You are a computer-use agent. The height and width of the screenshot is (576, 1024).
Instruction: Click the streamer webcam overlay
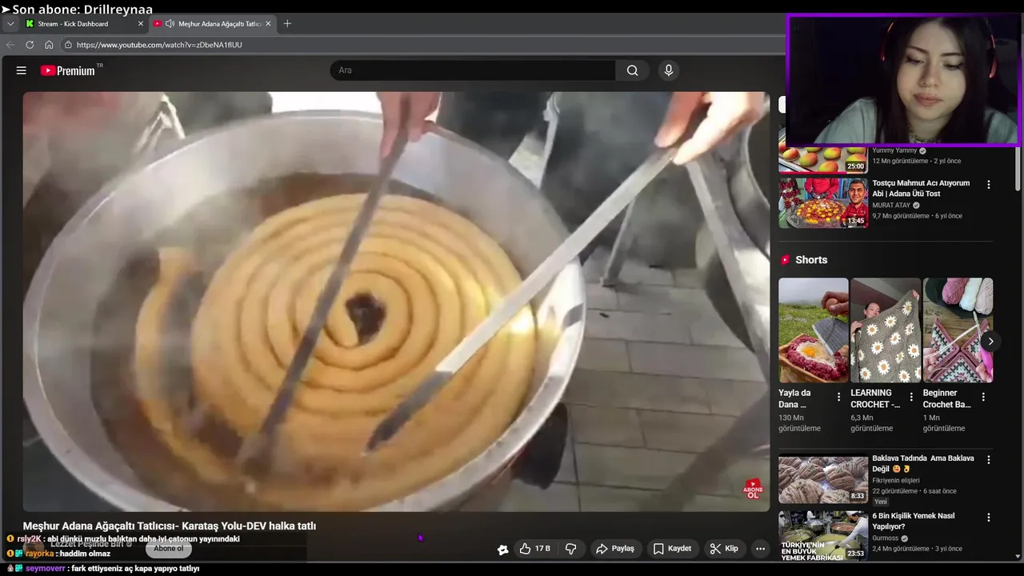903,80
